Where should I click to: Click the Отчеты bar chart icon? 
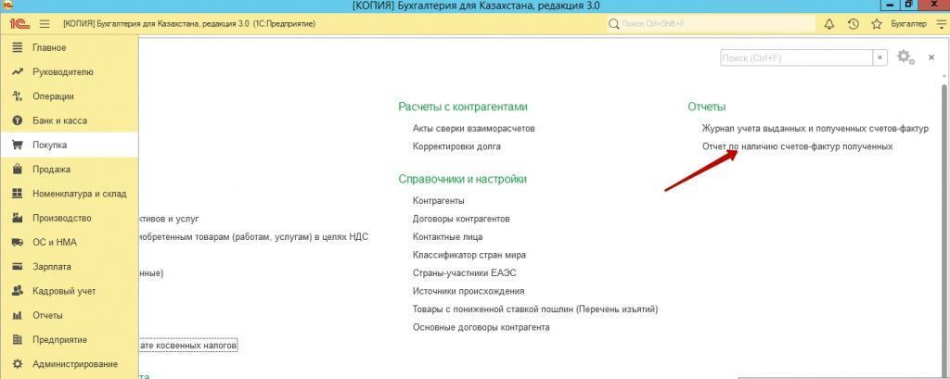click(x=18, y=315)
